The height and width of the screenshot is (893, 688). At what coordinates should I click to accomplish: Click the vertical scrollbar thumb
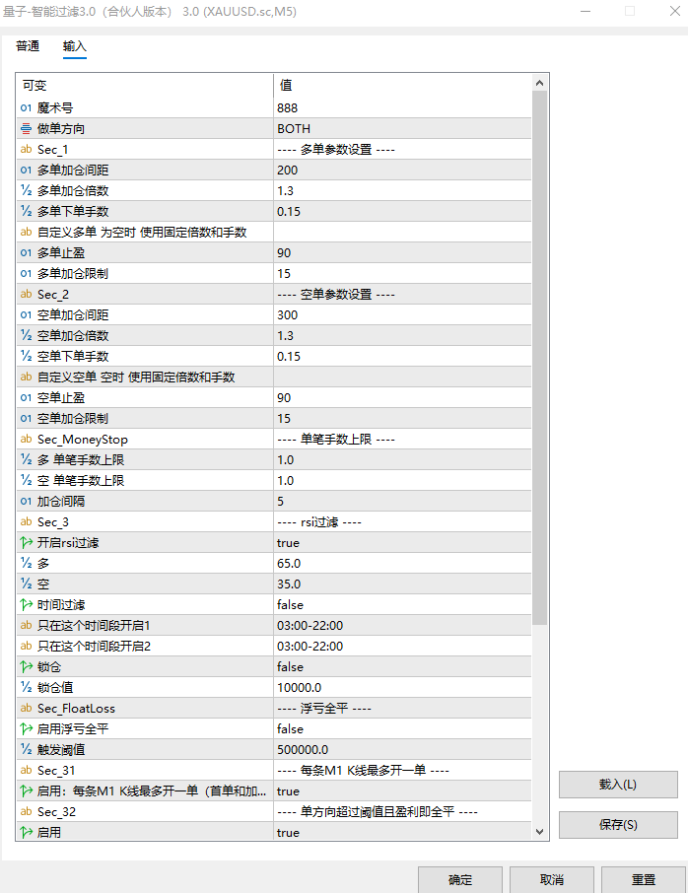[539, 358]
